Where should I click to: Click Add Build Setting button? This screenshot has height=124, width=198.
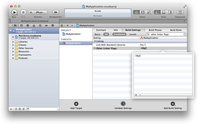pos(173,105)
